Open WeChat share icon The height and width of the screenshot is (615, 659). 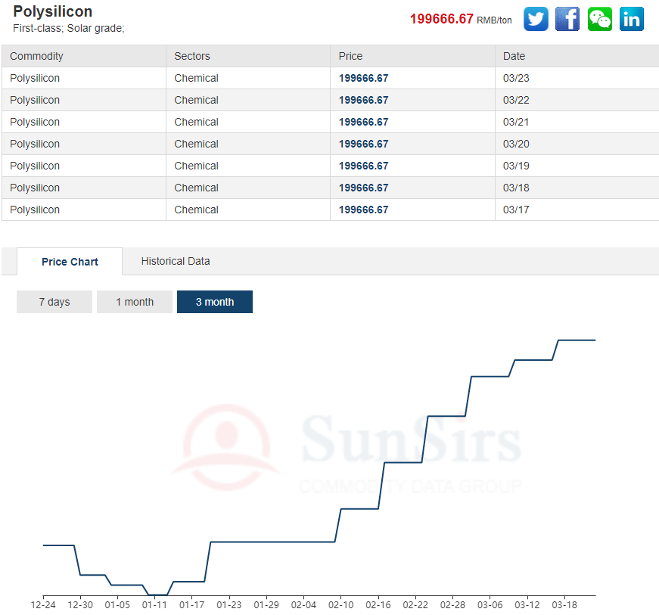pyautogui.click(x=600, y=19)
